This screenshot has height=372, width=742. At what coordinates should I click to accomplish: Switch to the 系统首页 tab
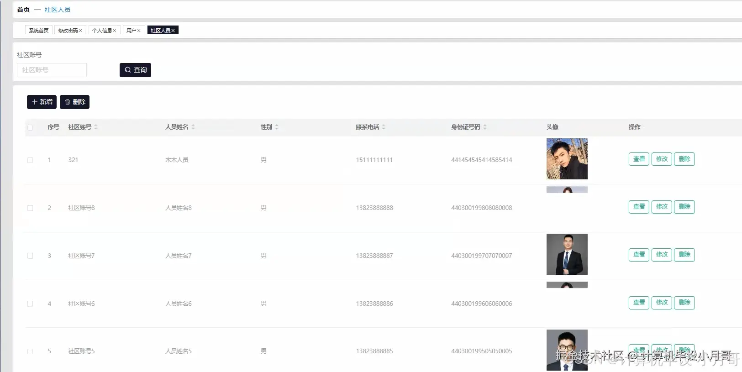39,31
